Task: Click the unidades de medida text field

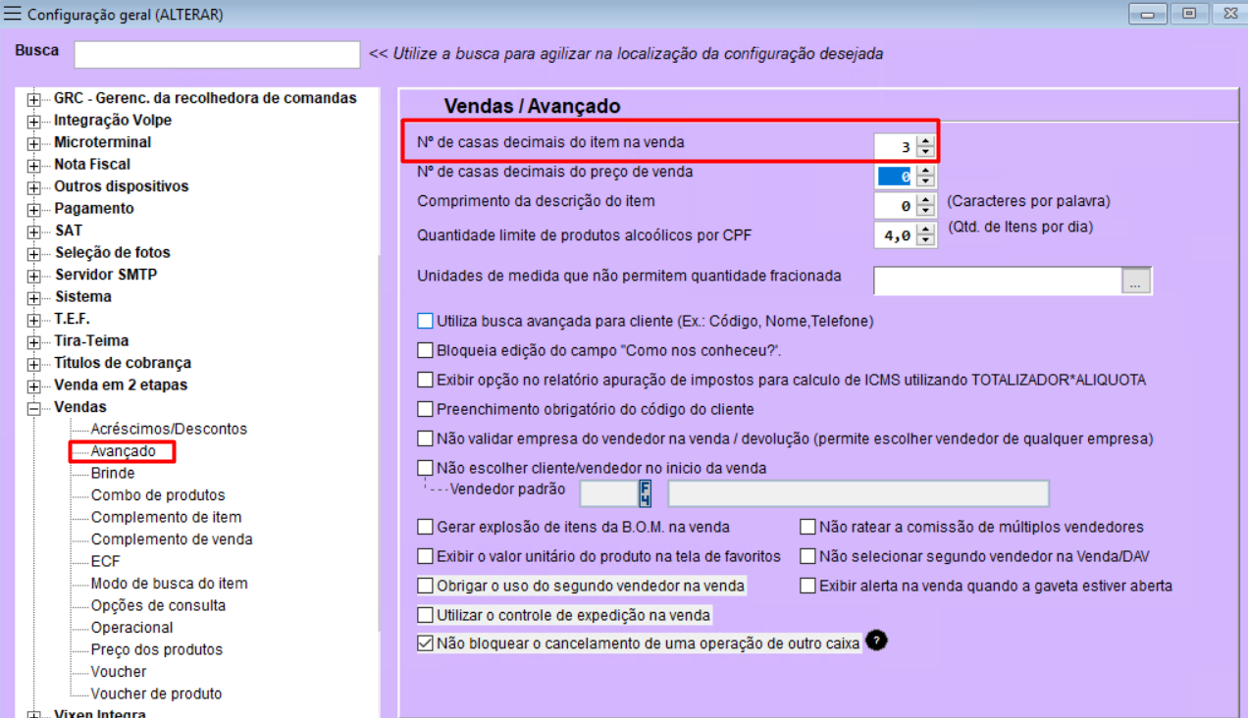Action: tap(998, 281)
